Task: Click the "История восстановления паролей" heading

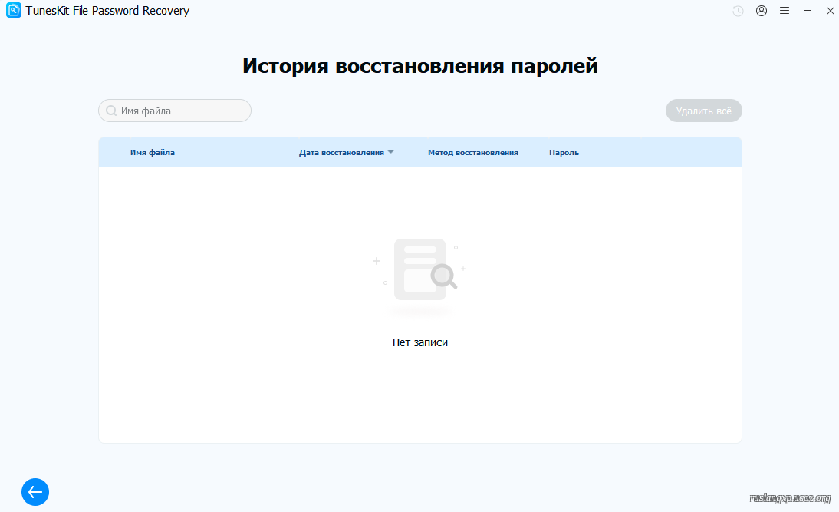Action: 419,66
